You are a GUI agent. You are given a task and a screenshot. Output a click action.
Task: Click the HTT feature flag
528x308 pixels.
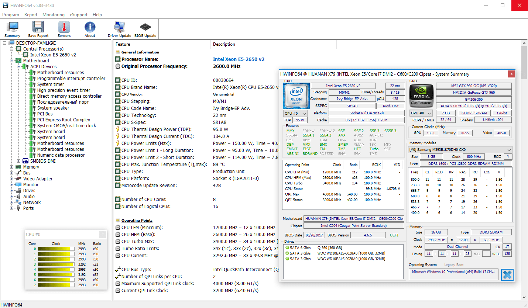[357, 149]
